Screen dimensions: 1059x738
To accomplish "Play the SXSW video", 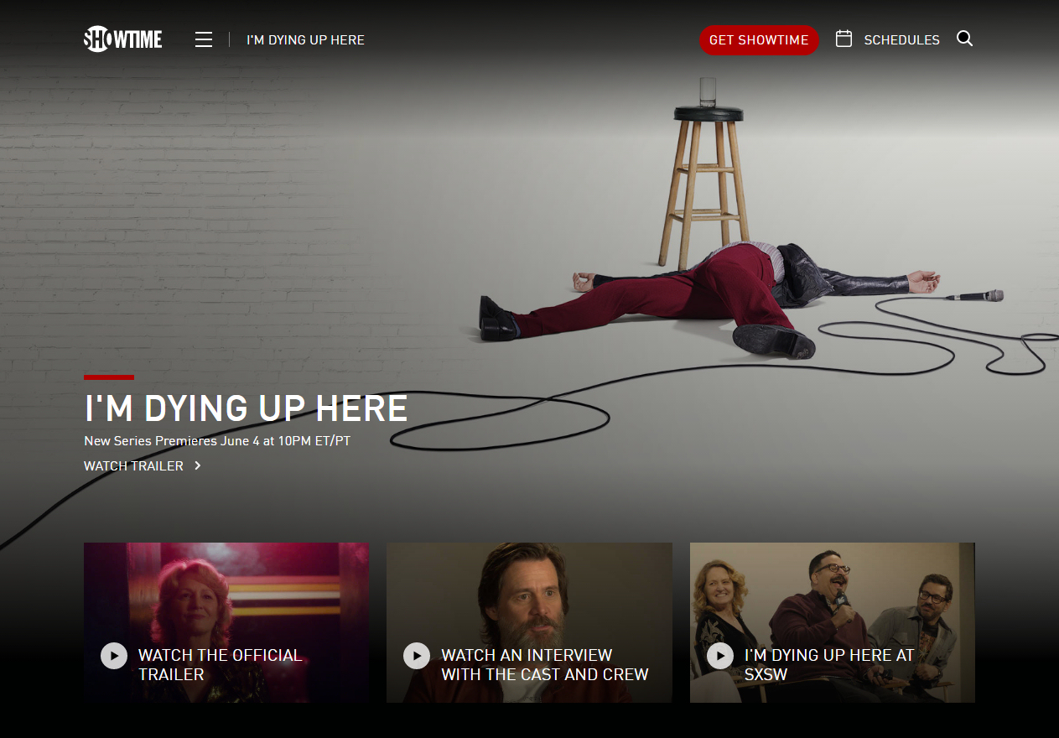I will [x=720, y=656].
